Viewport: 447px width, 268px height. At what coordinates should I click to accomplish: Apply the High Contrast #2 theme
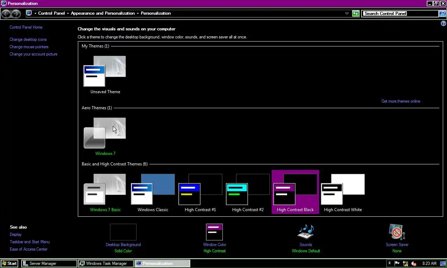point(248,193)
